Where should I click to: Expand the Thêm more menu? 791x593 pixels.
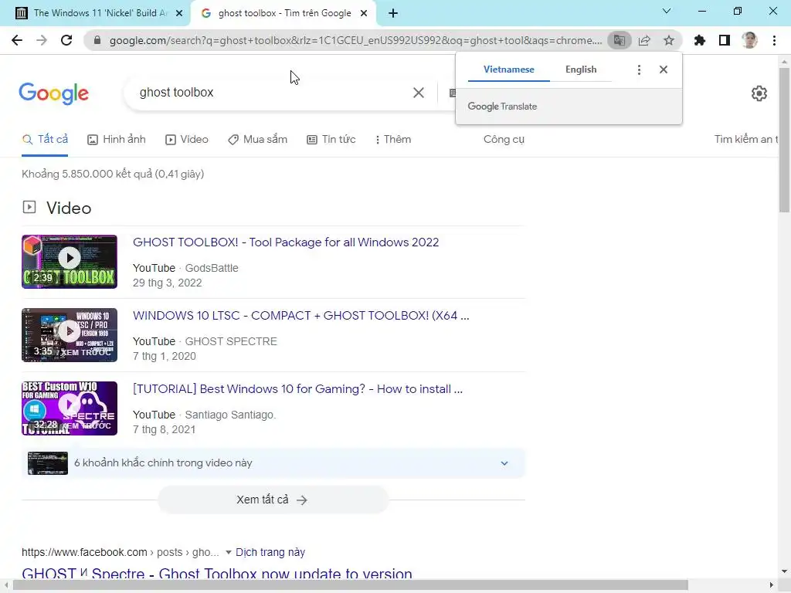[x=393, y=140]
